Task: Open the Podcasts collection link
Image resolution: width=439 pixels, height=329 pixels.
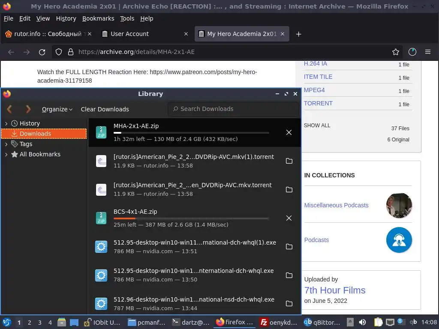Action: (316, 240)
